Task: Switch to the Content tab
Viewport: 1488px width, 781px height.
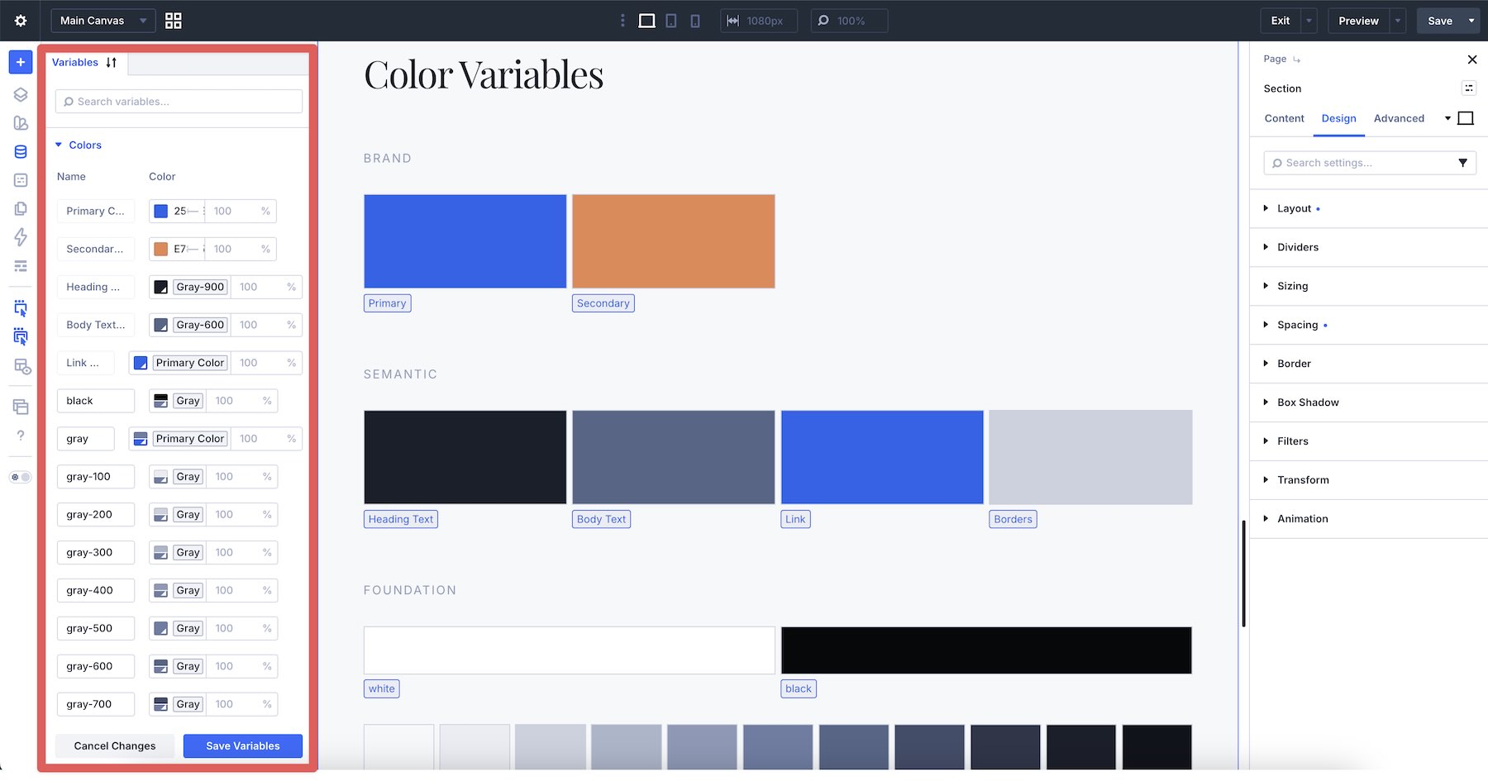Action: (1284, 118)
